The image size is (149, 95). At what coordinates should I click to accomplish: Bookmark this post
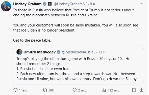(134, 90)
